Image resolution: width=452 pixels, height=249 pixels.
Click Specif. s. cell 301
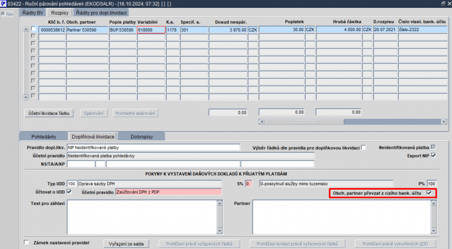pyautogui.click(x=194, y=30)
